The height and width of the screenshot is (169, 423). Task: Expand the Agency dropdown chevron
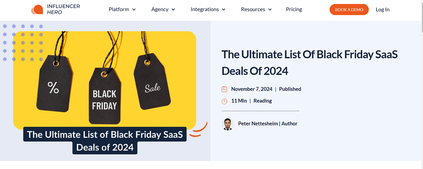(x=173, y=10)
